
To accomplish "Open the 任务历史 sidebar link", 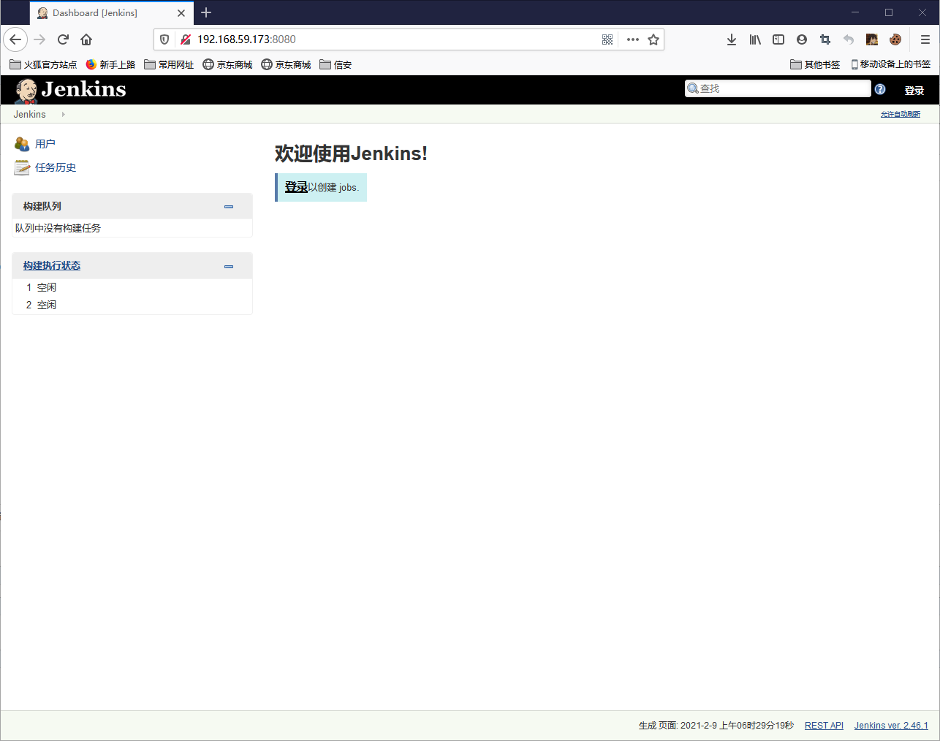I will point(56,167).
